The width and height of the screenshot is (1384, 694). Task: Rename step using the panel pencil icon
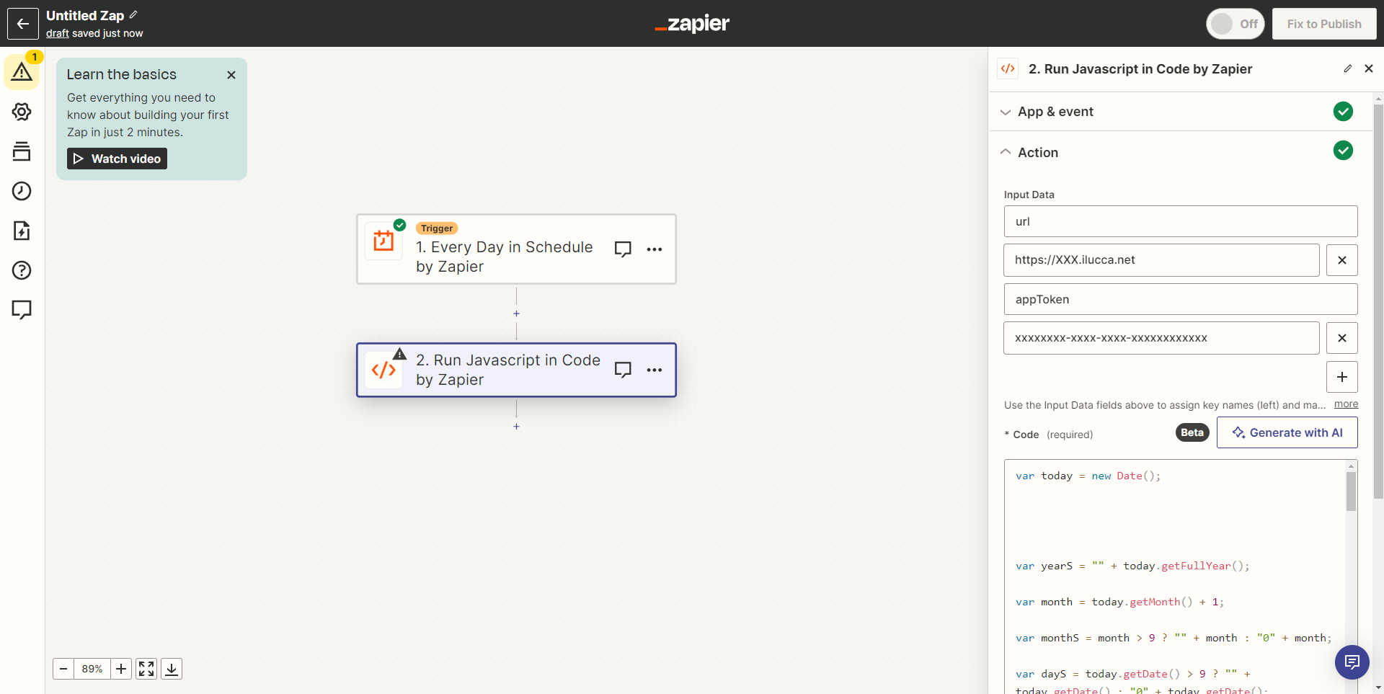(x=1347, y=68)
